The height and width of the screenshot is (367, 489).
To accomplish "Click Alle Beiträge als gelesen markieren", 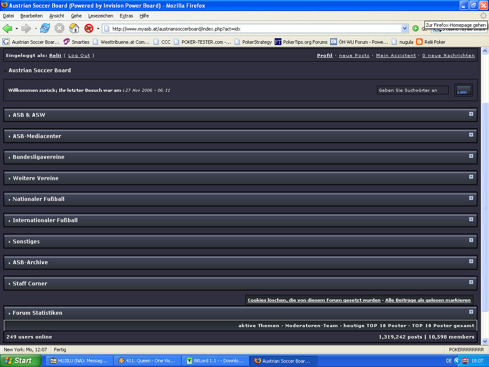I will (428, 300).
